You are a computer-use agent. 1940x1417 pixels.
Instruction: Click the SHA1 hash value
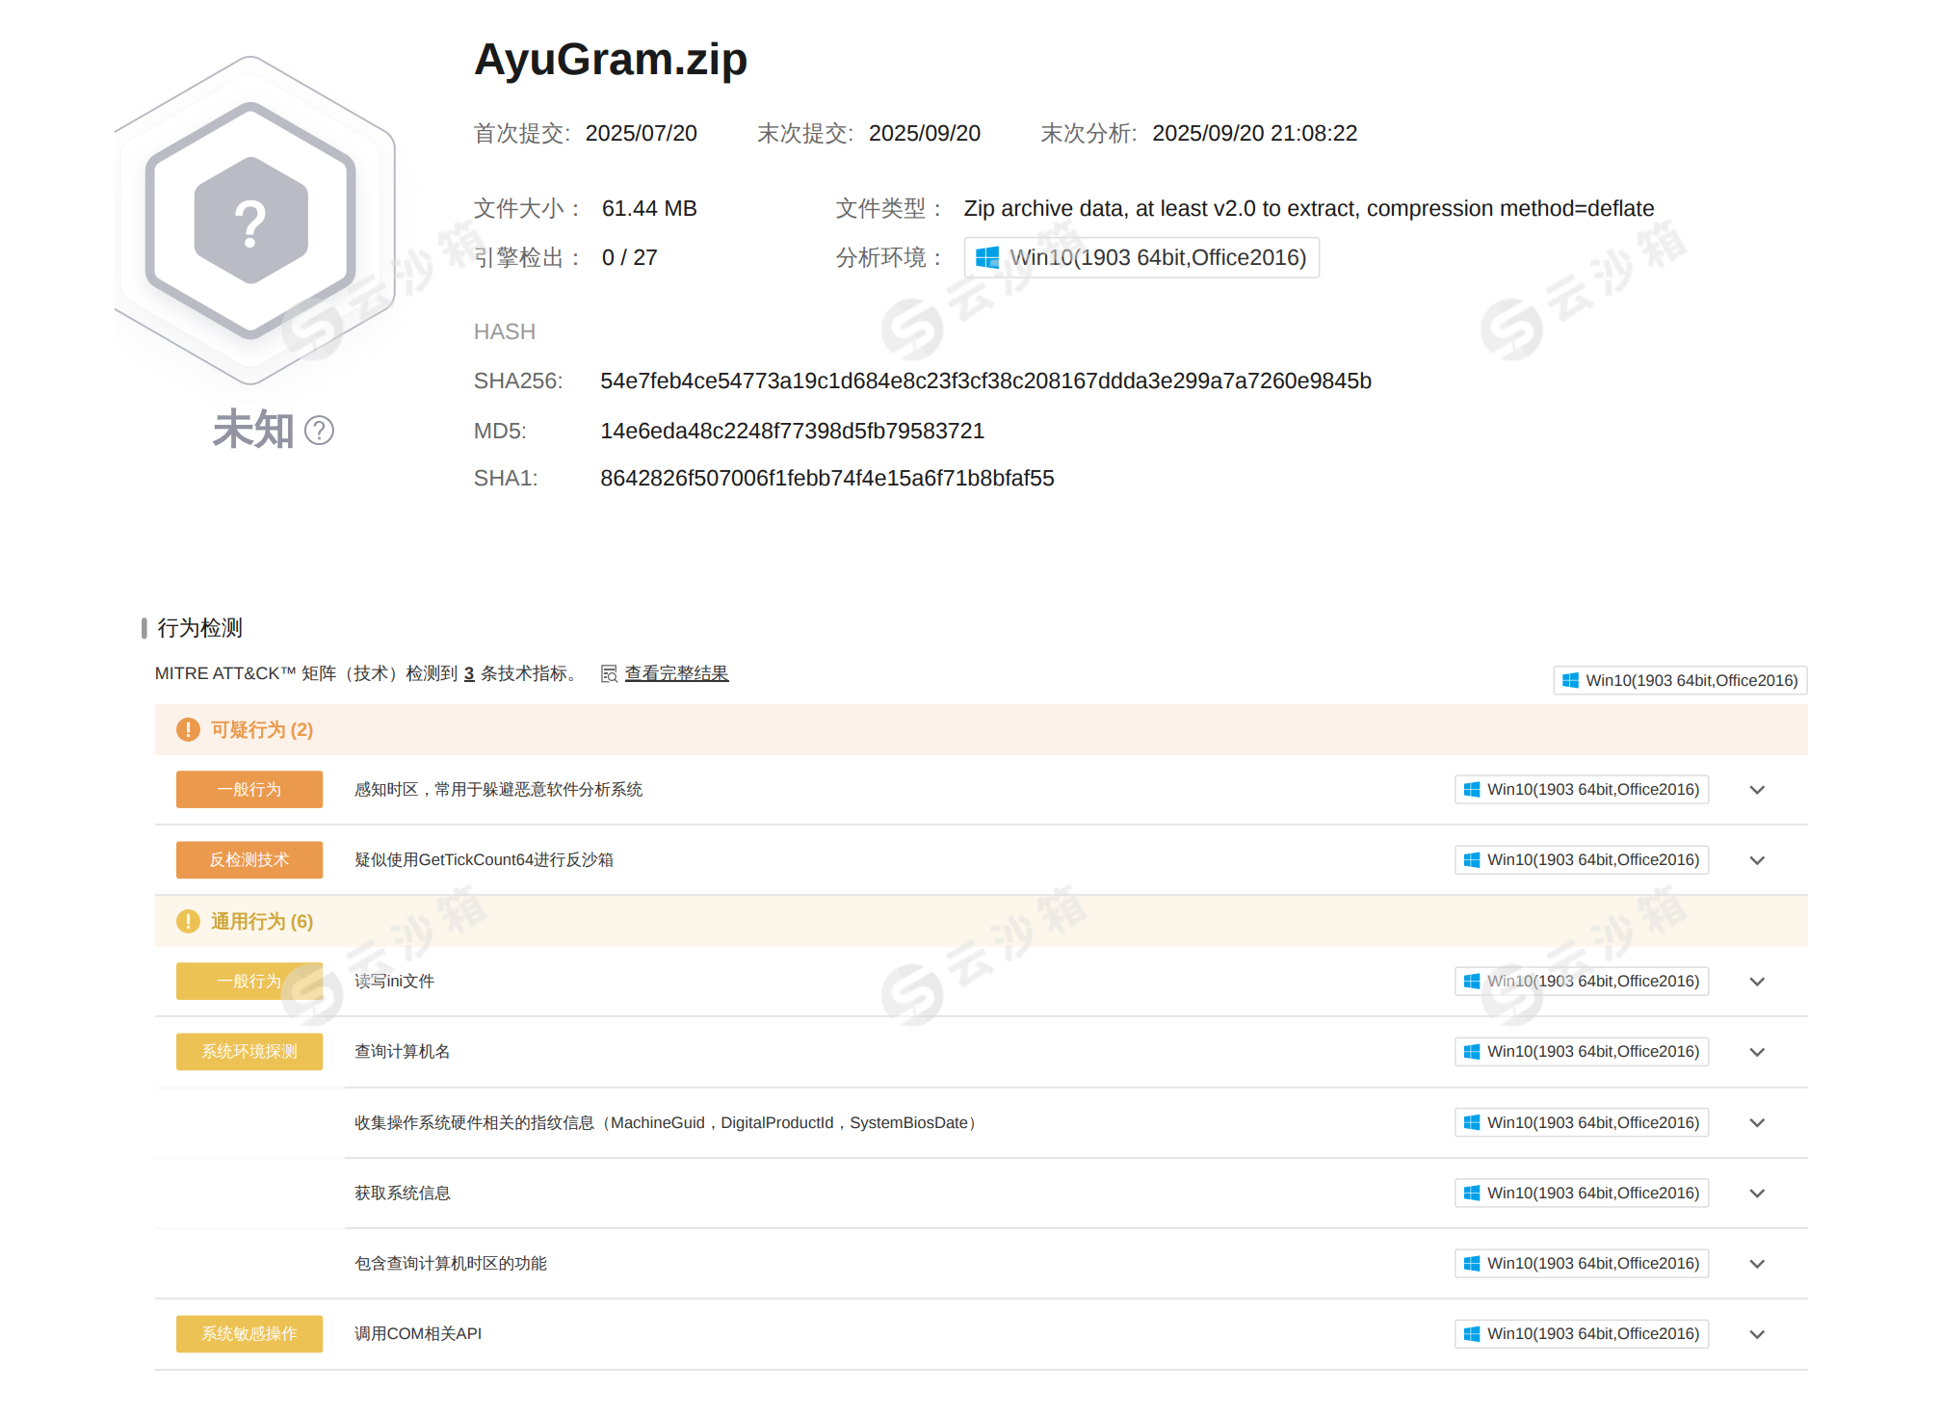click(x=826, y=478)
